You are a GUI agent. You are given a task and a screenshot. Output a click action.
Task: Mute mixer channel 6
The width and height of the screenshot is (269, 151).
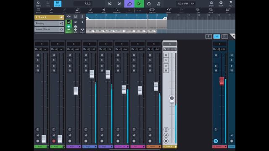pyautogui.click(x=118, y=55)
